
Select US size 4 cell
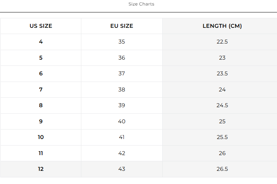pos(41,42)
